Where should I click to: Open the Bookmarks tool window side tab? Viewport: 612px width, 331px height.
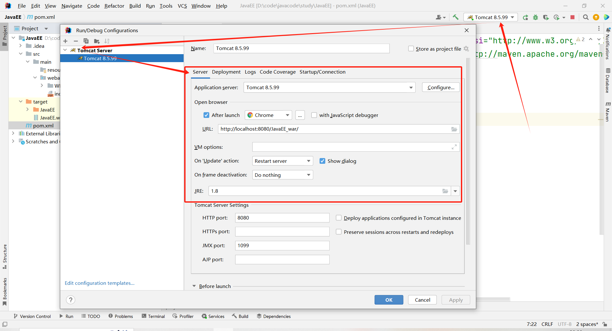pos(4,292)
